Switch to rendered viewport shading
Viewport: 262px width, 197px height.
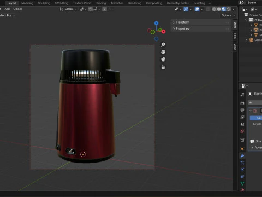click(x=228, y=9)
